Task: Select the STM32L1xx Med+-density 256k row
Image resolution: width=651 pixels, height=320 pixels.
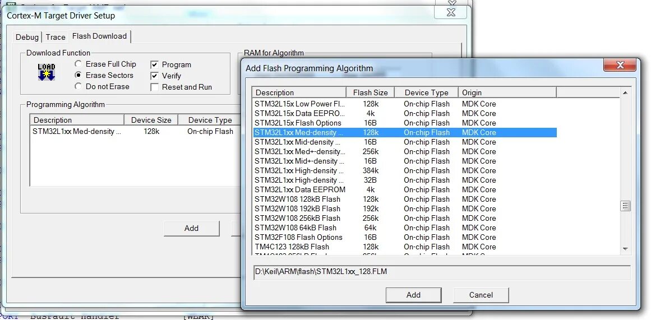Action: (405, 151)
